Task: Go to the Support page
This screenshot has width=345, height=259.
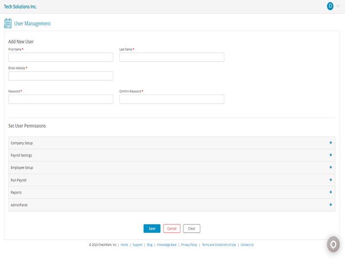Action: tap(137, 244)
